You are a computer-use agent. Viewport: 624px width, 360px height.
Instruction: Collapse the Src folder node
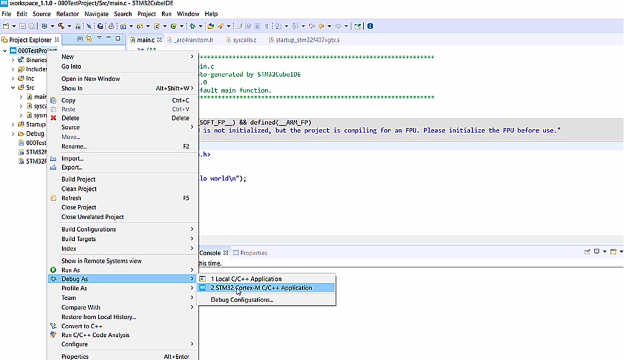pos(13,88)
